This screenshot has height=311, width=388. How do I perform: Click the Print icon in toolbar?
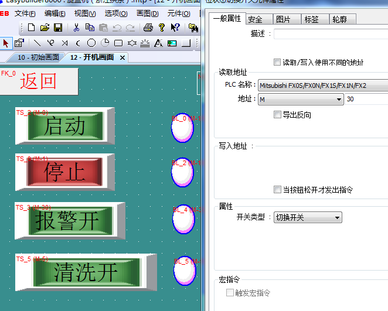pos(148,28)
